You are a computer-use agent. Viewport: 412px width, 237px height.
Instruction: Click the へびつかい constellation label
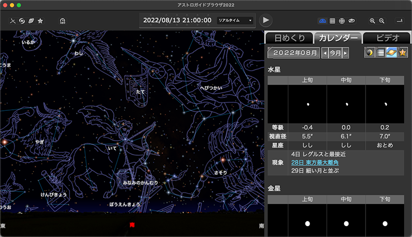point(211,88)
